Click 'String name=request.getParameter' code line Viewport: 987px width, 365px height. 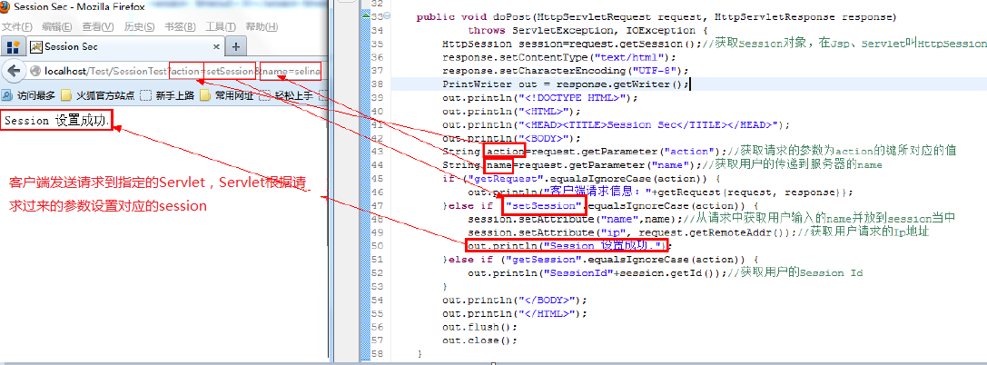click(662, 165)
